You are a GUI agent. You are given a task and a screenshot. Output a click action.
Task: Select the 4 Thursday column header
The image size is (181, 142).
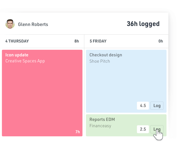pyautogui.click(x=17, y=41)
